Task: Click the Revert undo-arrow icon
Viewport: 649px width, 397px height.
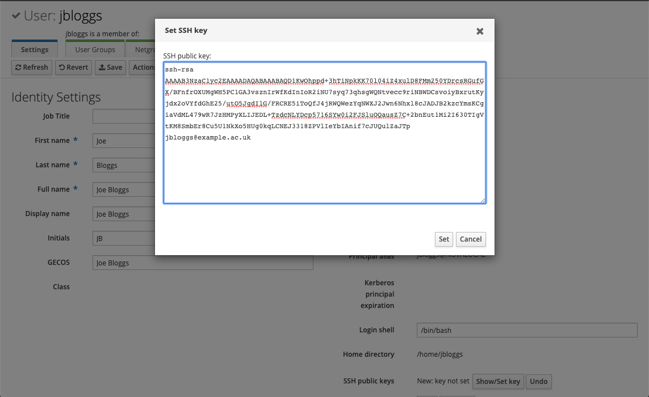Action: 64,67
